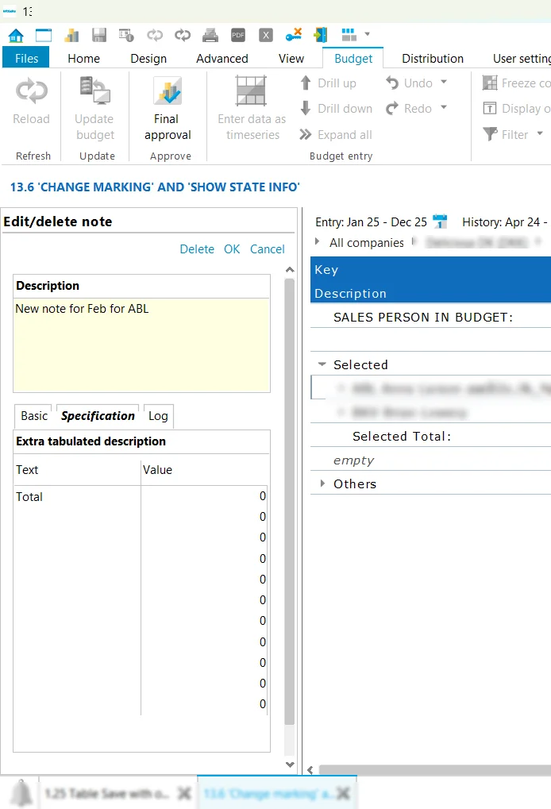The height and width of the screenshot is (809, 551).
Task: Click the note panel vertical scrollbar thumb
Action: 290,502
